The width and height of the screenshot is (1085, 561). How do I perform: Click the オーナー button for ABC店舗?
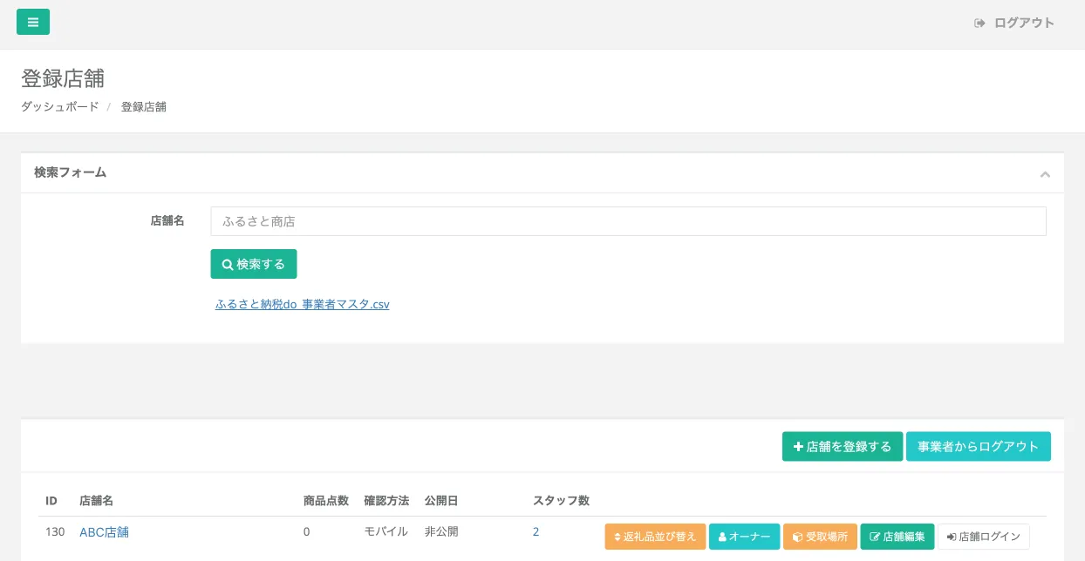745,537
